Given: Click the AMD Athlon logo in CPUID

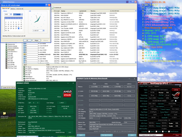Looking at the screenshot, I should pyautogui.click(x=67, y=93).
